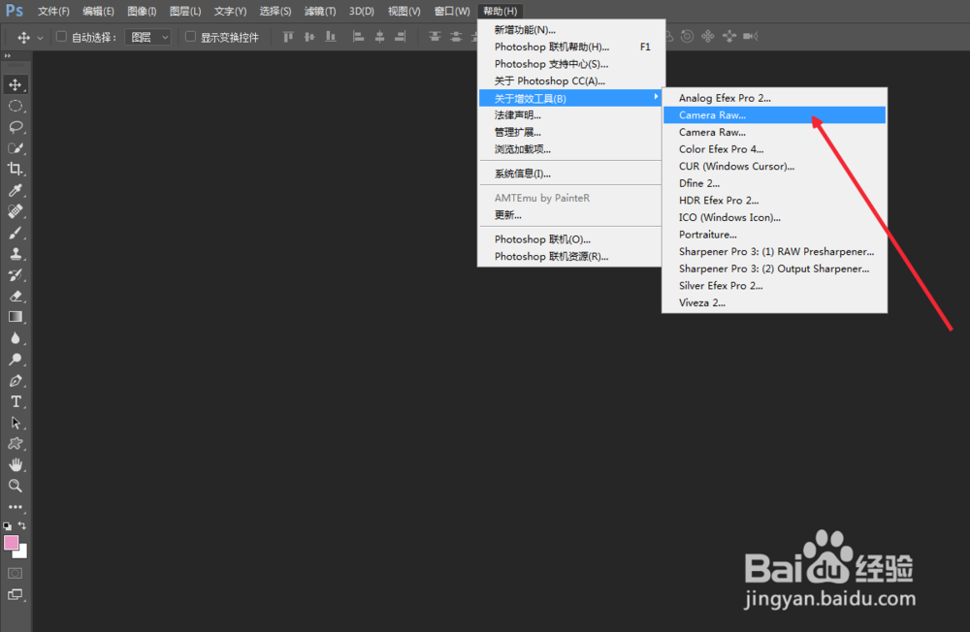Open the 图层(L) menu
Image resolution: width=970 pixels, height=632 pixels.
coord(185,11)
